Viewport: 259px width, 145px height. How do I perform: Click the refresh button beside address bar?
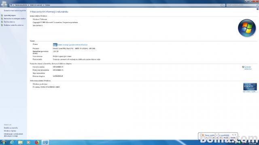[x=224, y=5]
